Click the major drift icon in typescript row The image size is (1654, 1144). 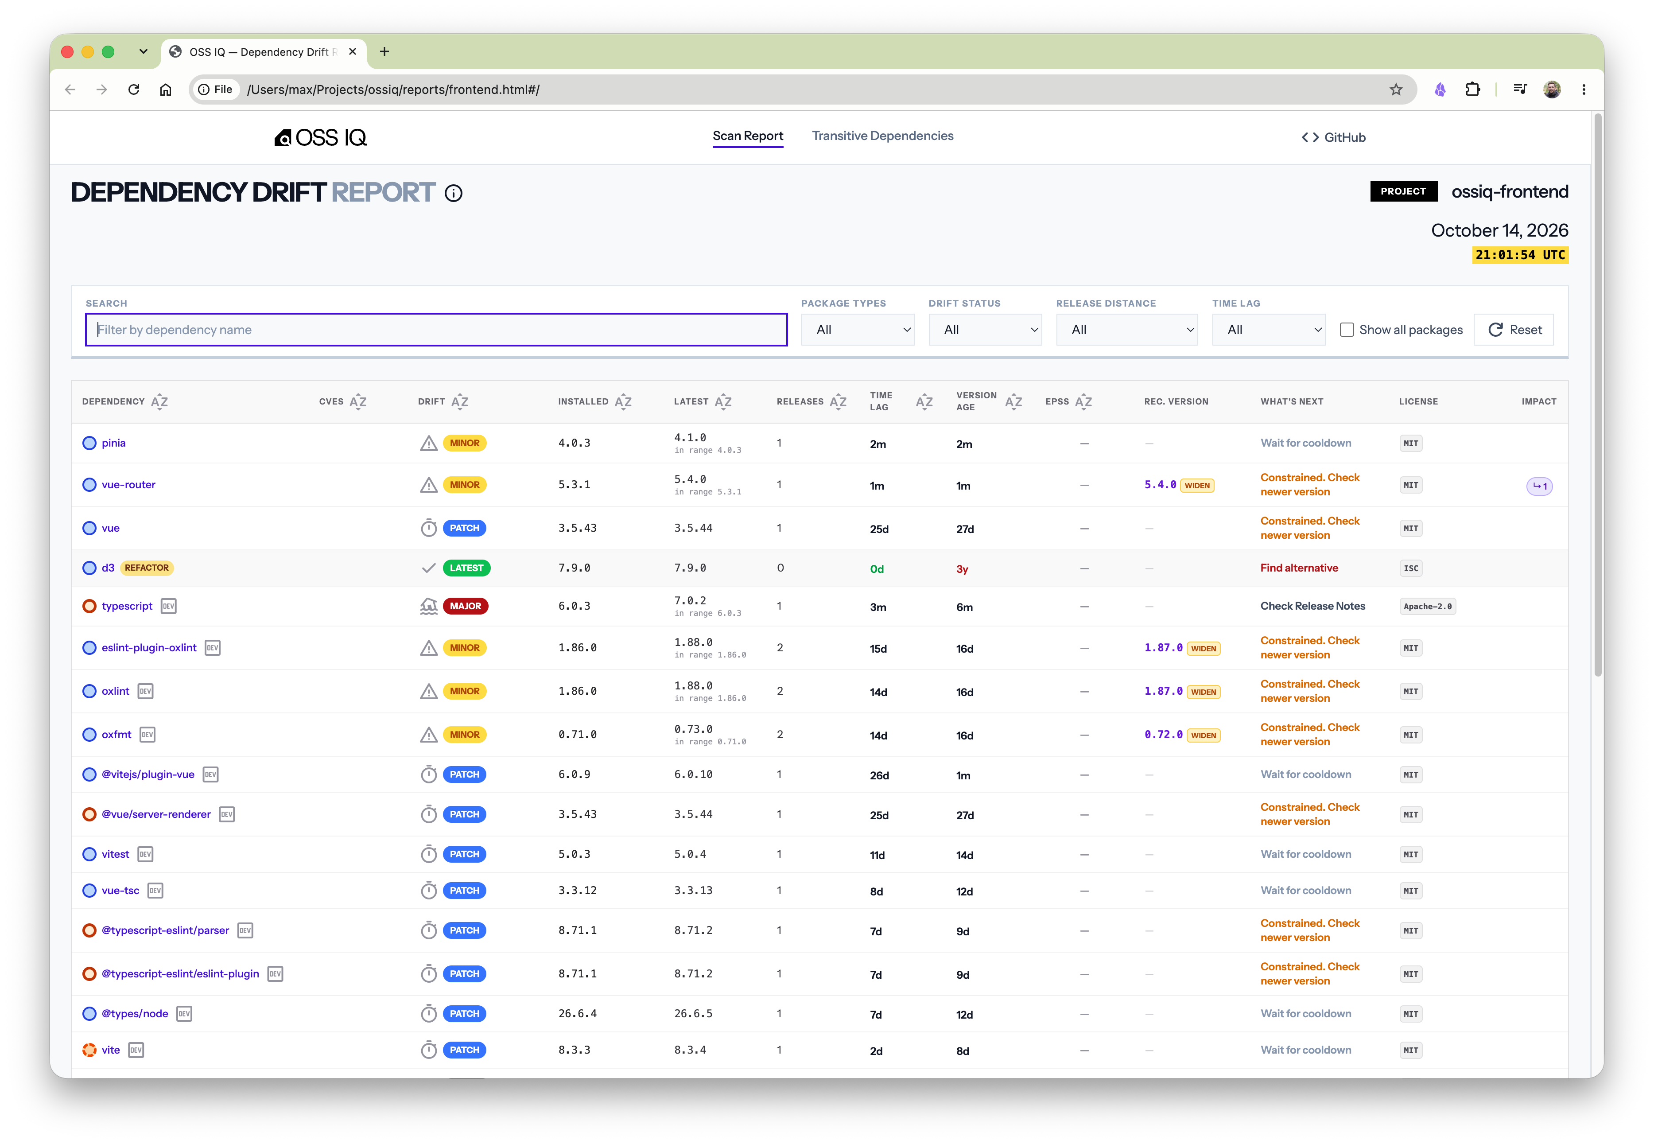[x=428, y=607]
